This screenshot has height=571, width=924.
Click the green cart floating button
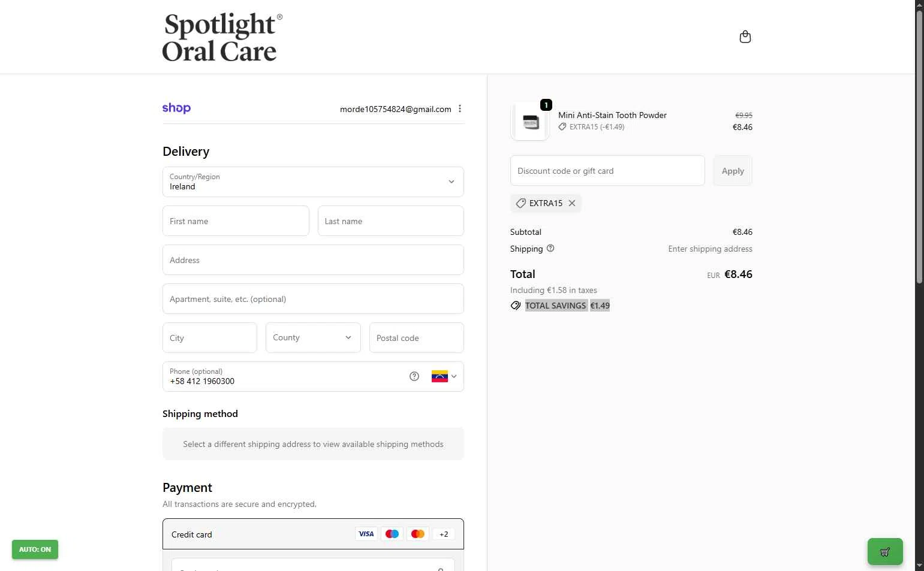pos(885,551)
